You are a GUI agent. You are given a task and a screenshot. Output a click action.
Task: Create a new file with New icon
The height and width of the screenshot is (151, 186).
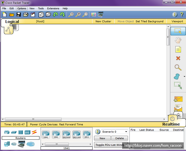click(4, 14)
